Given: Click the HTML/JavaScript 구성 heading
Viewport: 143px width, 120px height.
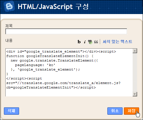Looking at the screenshot, I should [x=53, y=7].
